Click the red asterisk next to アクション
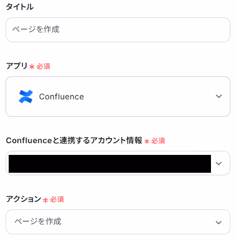 tap(45, 200)
